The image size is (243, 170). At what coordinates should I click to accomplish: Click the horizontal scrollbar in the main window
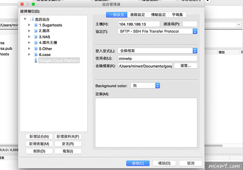tap(213, 145)
